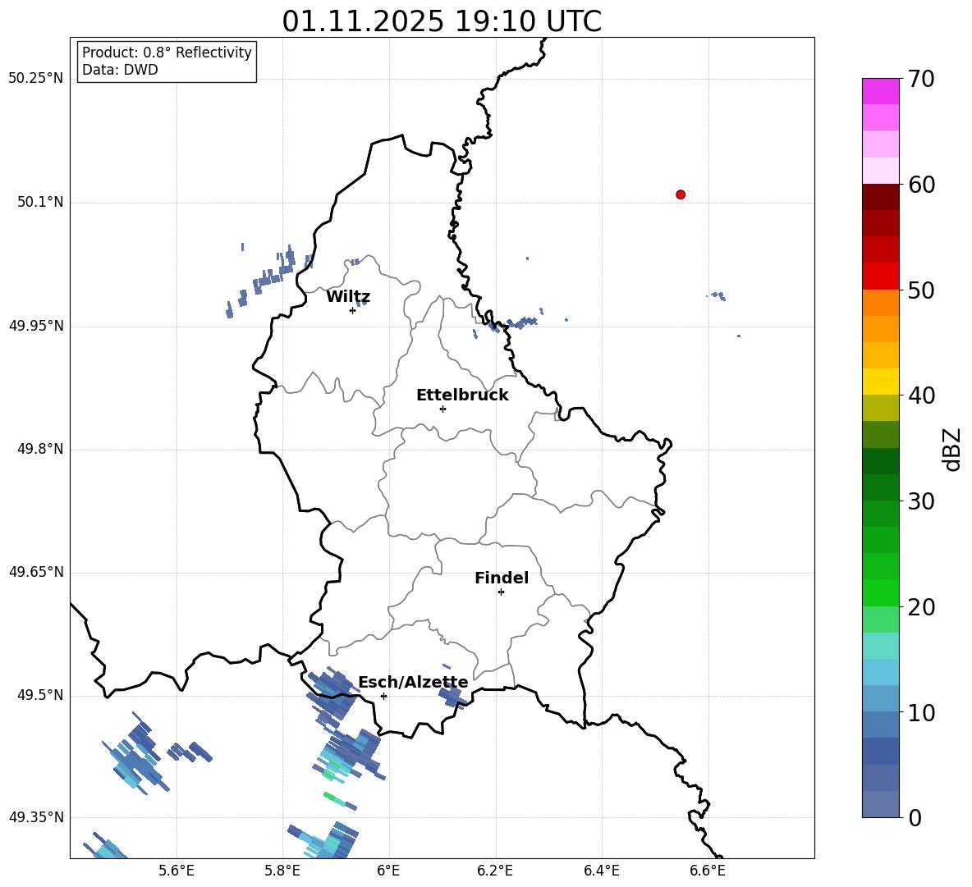Click the red radar site dot
Viewport: 972px width, 887px height.
pyautogui.click(x=681, y=194)
